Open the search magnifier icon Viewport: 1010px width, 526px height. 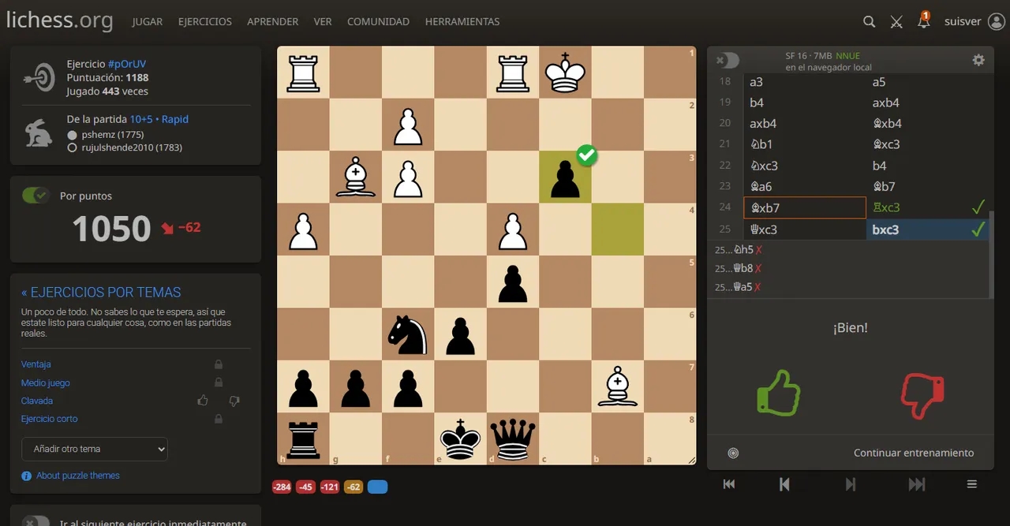pyautogui.click(x=869, y=22)
